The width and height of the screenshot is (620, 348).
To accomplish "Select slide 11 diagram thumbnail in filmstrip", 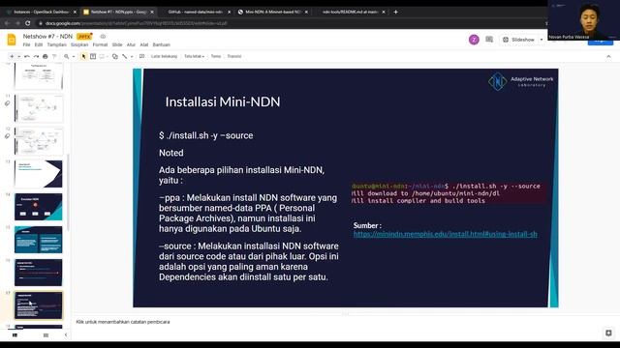I will click(x=39, y=108).
